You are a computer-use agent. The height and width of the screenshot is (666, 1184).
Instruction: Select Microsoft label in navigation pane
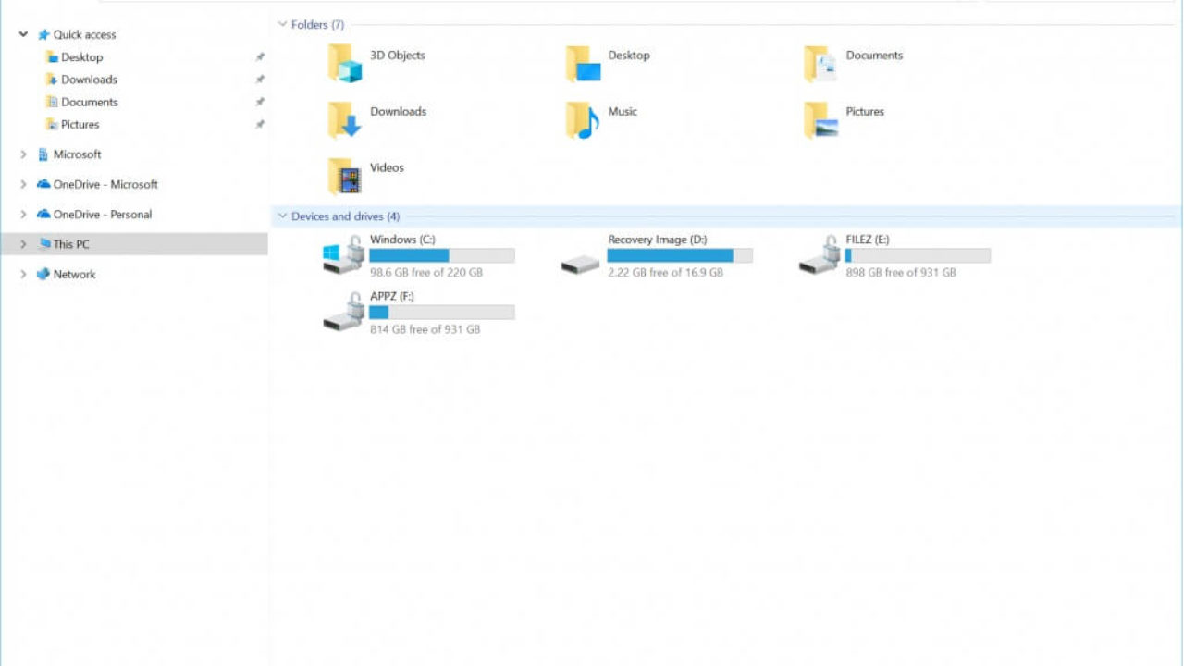tap(77, 154)
